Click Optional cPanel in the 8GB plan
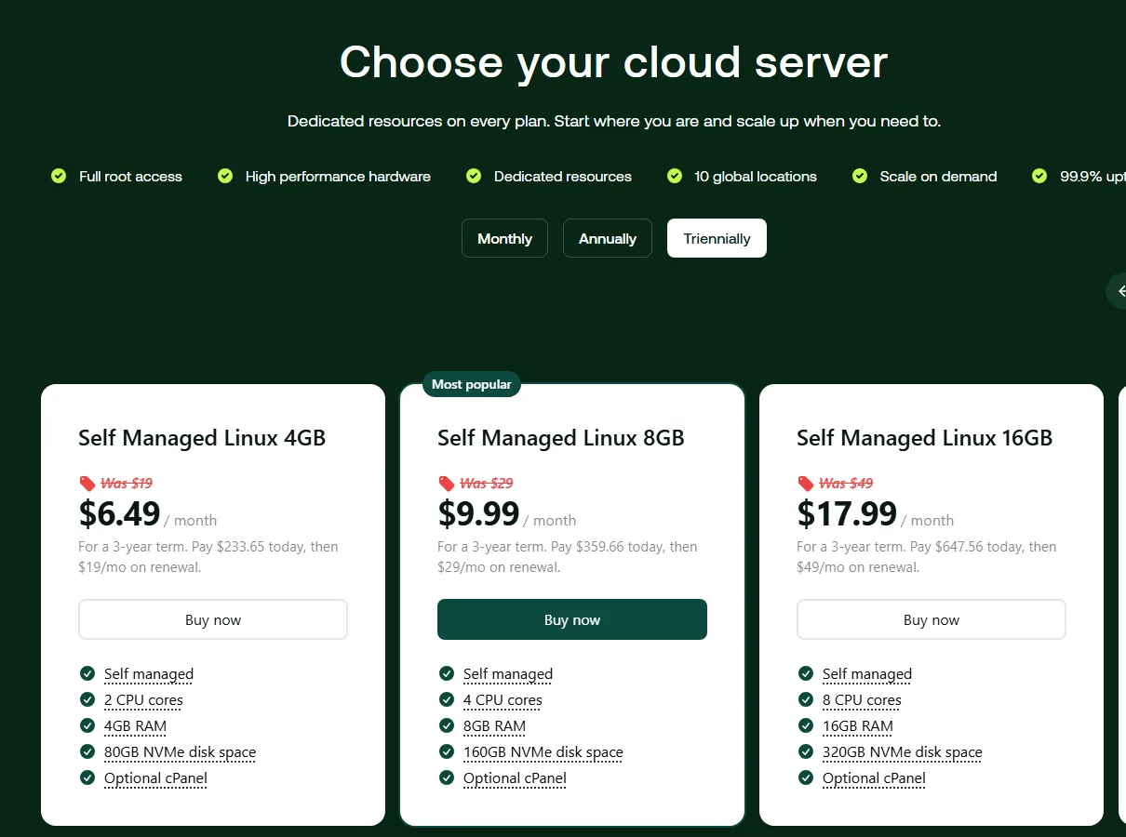The width and height of the screenshot is (1126, 837). coord(515,778)
